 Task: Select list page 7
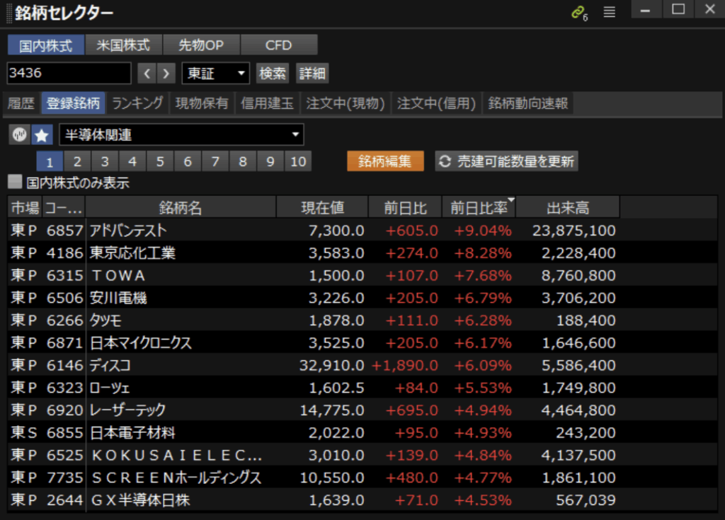(215, 161)
